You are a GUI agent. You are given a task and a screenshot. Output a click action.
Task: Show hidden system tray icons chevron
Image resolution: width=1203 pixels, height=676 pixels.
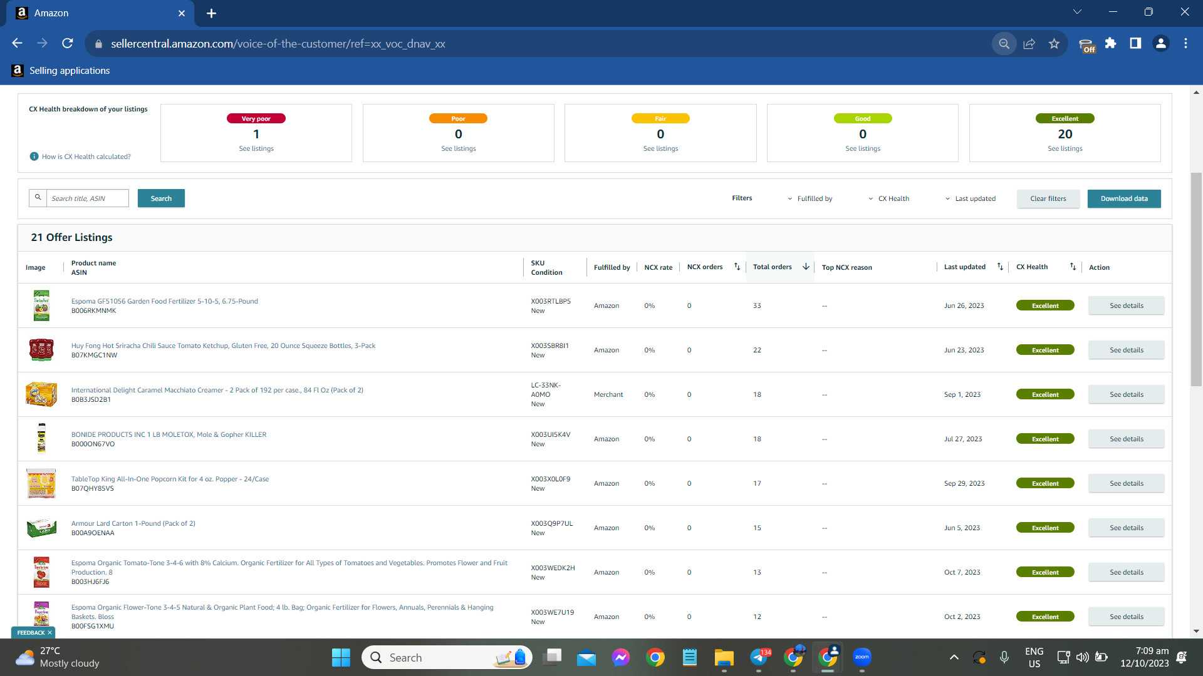954,657
